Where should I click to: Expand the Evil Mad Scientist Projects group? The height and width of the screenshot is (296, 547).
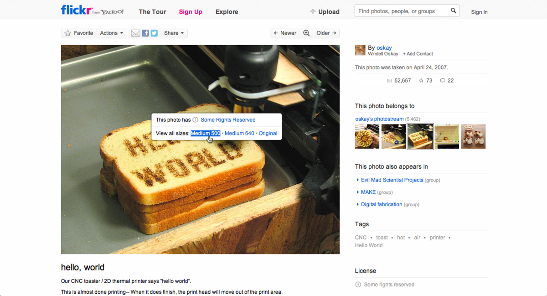click(358, 180)
